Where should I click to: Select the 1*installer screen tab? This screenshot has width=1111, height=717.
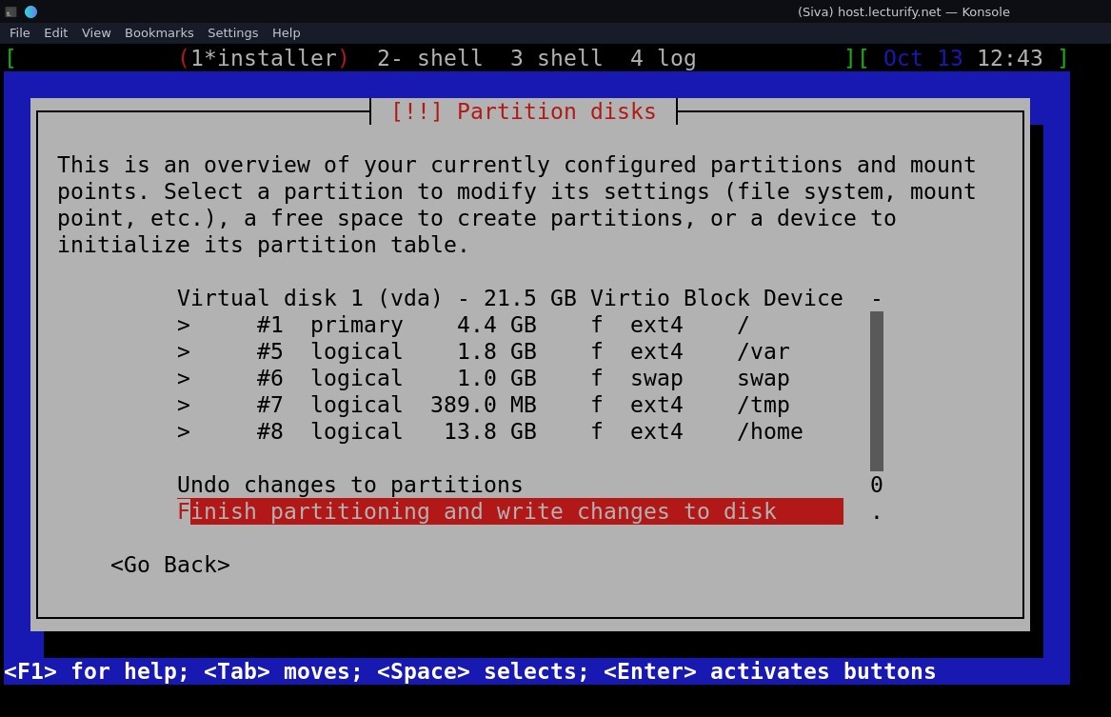pos(264,58)
